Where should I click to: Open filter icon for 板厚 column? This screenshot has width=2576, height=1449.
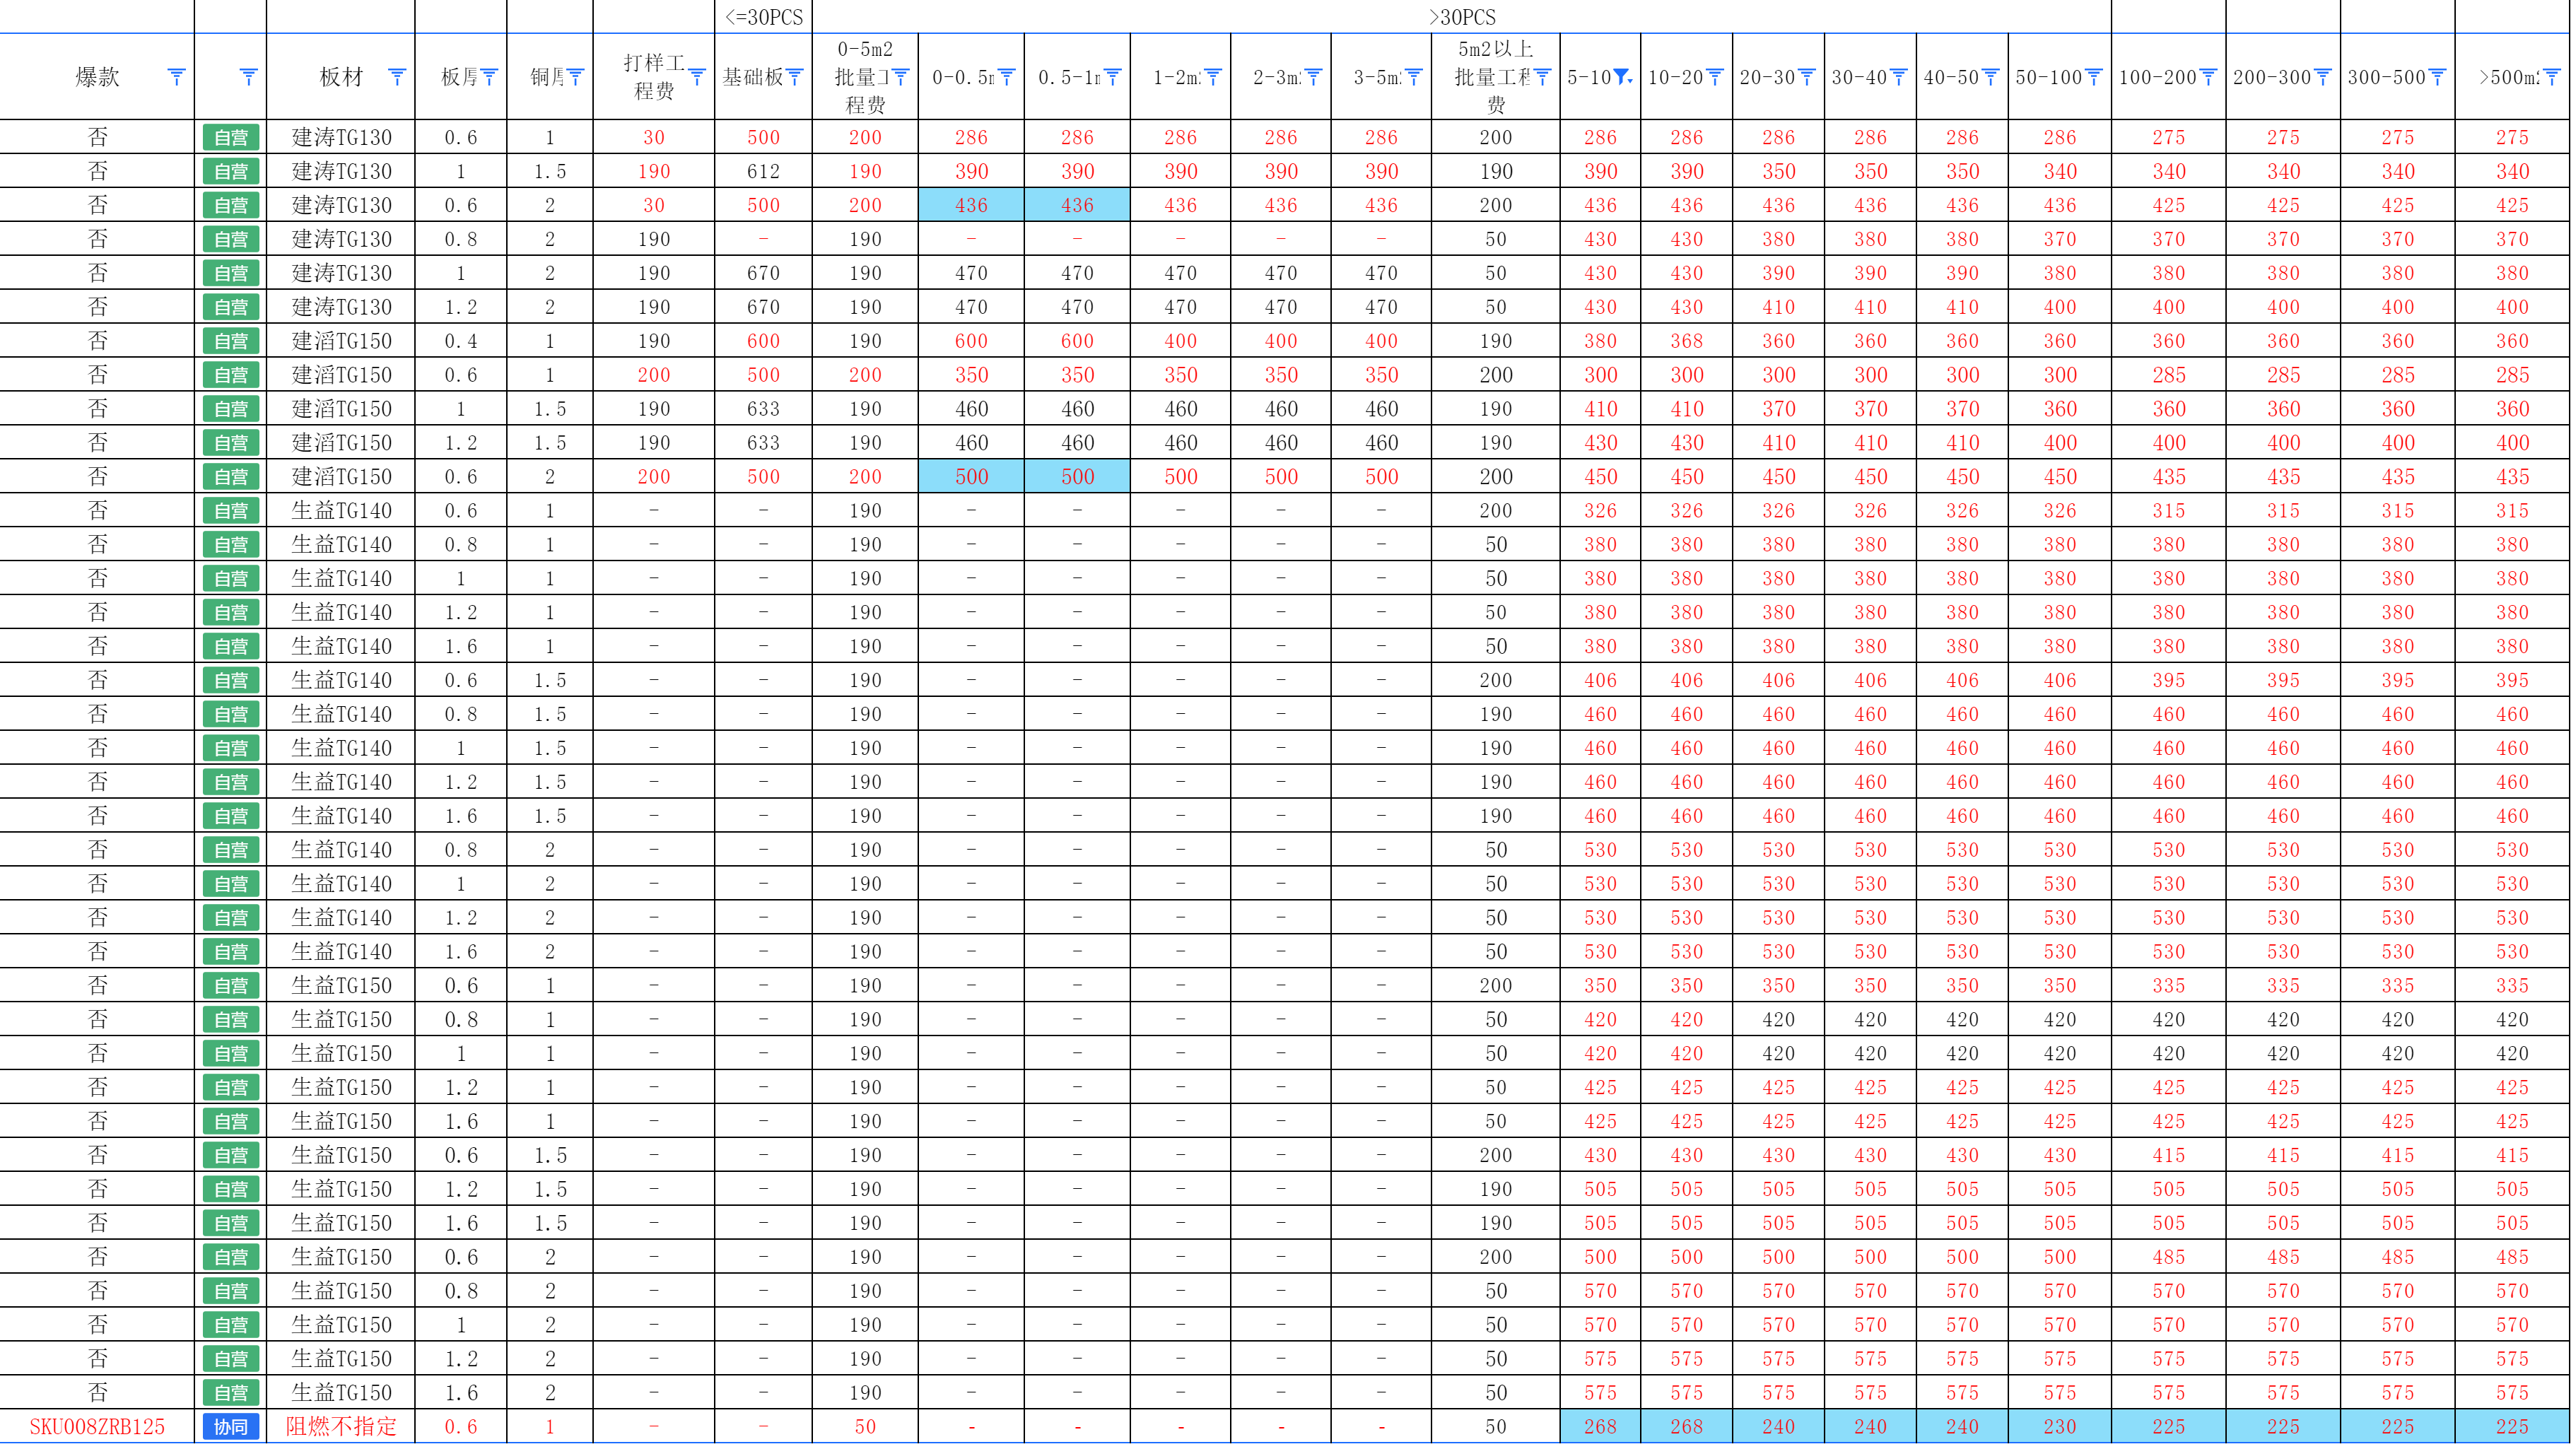489,77
